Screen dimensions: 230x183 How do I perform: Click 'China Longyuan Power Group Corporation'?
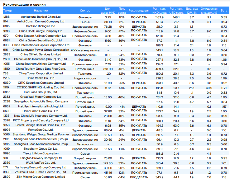[41, 50]
